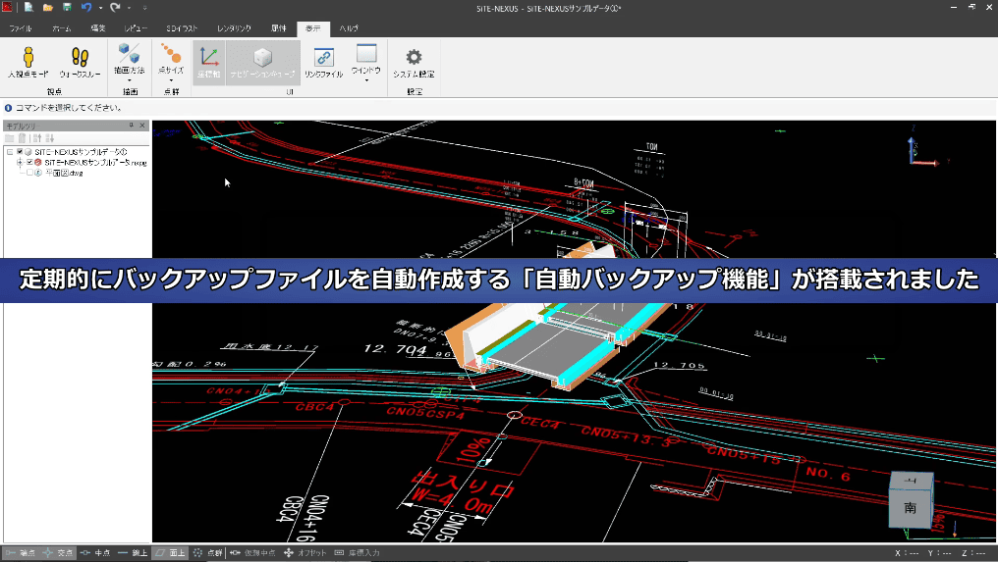The width and height of the screenshot is (998, 562).
Task: Click the undo arrow in title bar
Action: (86, 8)
